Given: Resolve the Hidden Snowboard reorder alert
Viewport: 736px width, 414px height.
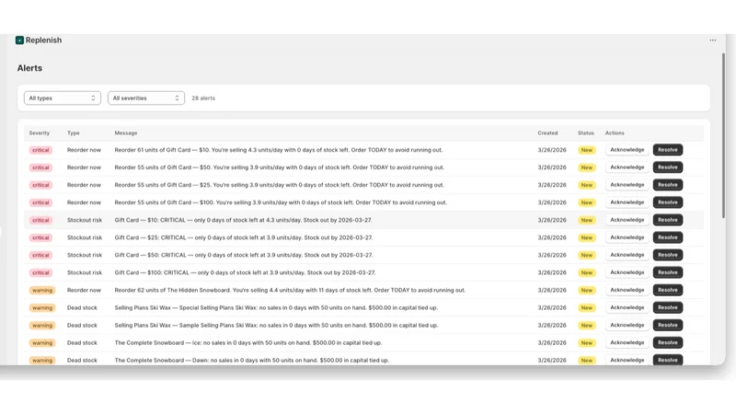Looking at the screenshot, I should 668,290.
